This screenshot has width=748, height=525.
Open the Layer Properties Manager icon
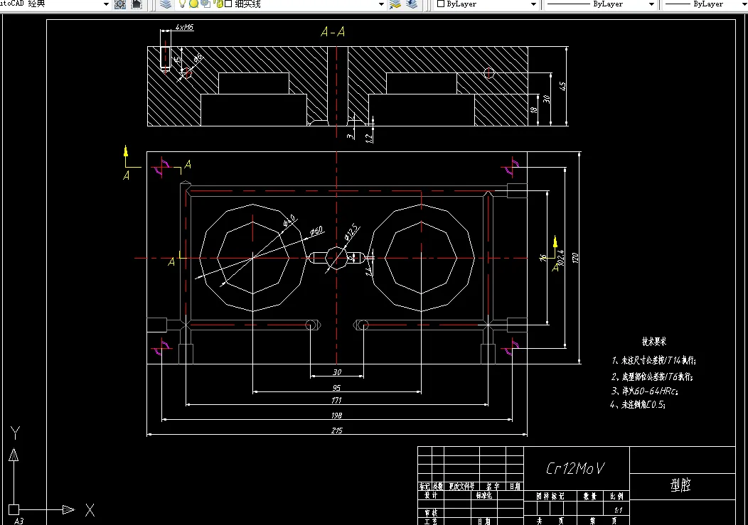[166, 4]
